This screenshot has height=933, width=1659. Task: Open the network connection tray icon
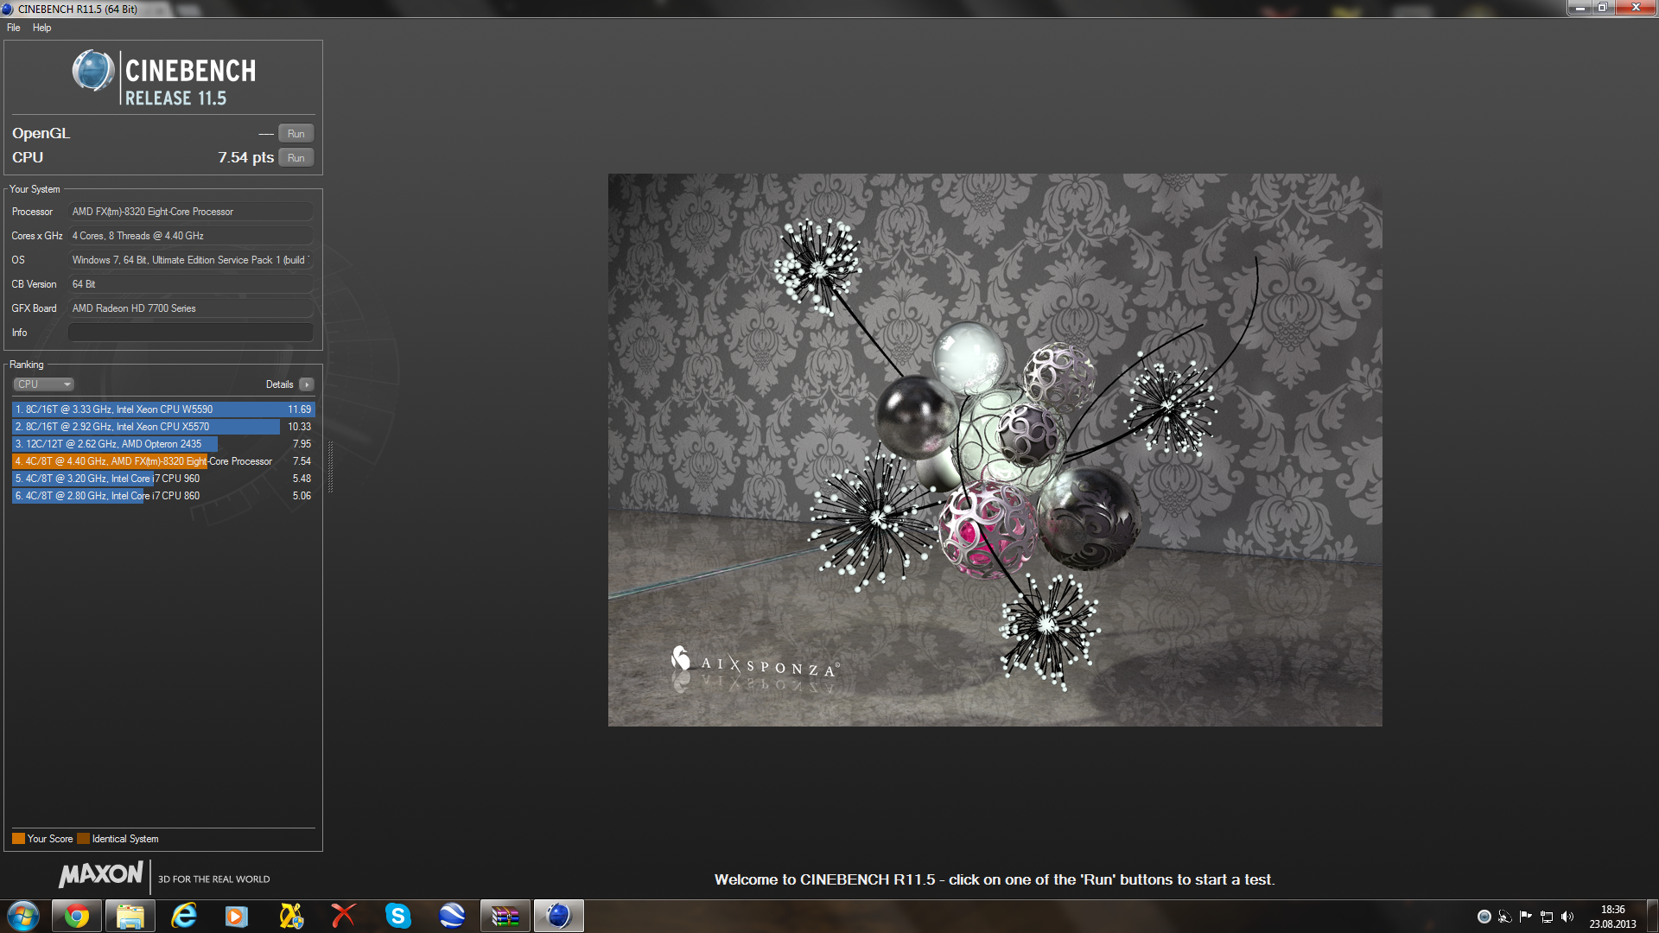tap(1547, 917)
